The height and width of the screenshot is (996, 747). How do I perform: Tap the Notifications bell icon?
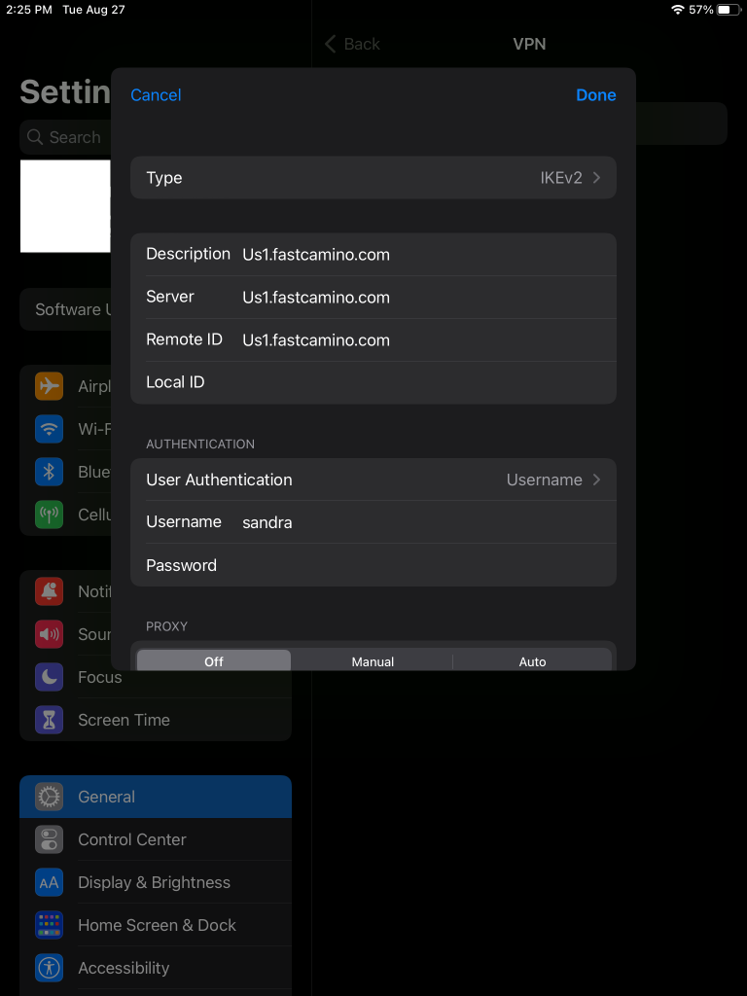pyautogui.click(x=49, y=591)
